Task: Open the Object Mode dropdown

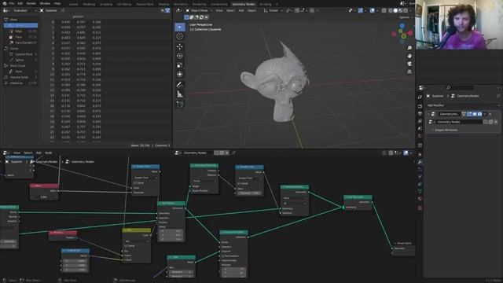Action: pos(199,10)
